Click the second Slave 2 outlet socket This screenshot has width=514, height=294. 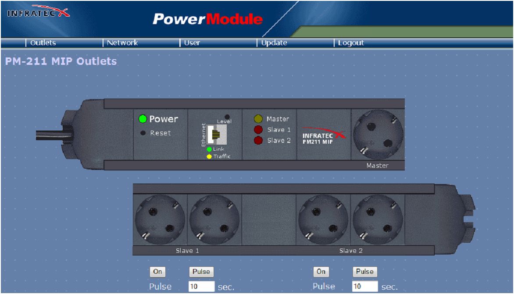click(x=378, y=220)
